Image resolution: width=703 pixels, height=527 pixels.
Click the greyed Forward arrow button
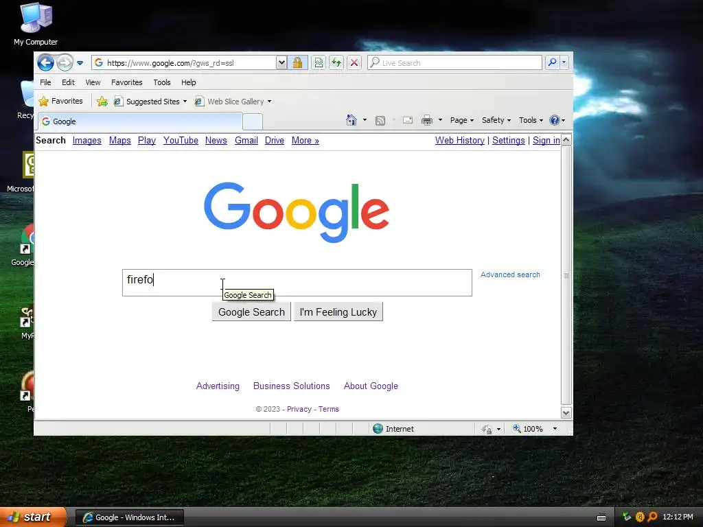coord(65,62)
